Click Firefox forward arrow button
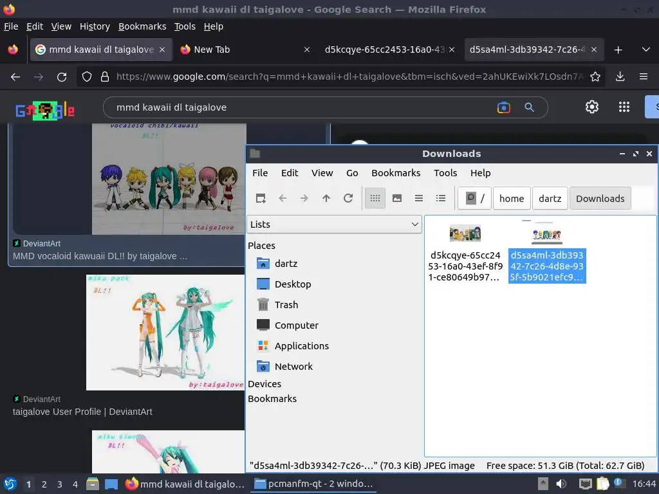This screenshot has height=494, width=659. [x=39, y=77]
